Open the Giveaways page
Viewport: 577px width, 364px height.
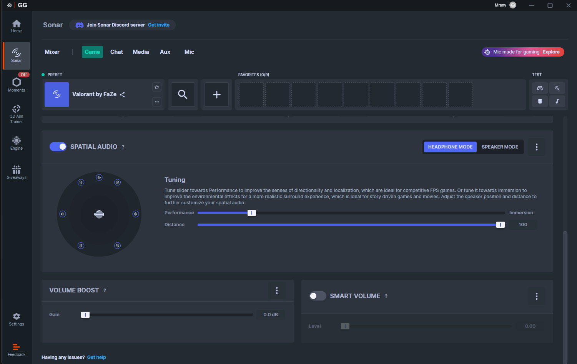click(x=17, y=172)
